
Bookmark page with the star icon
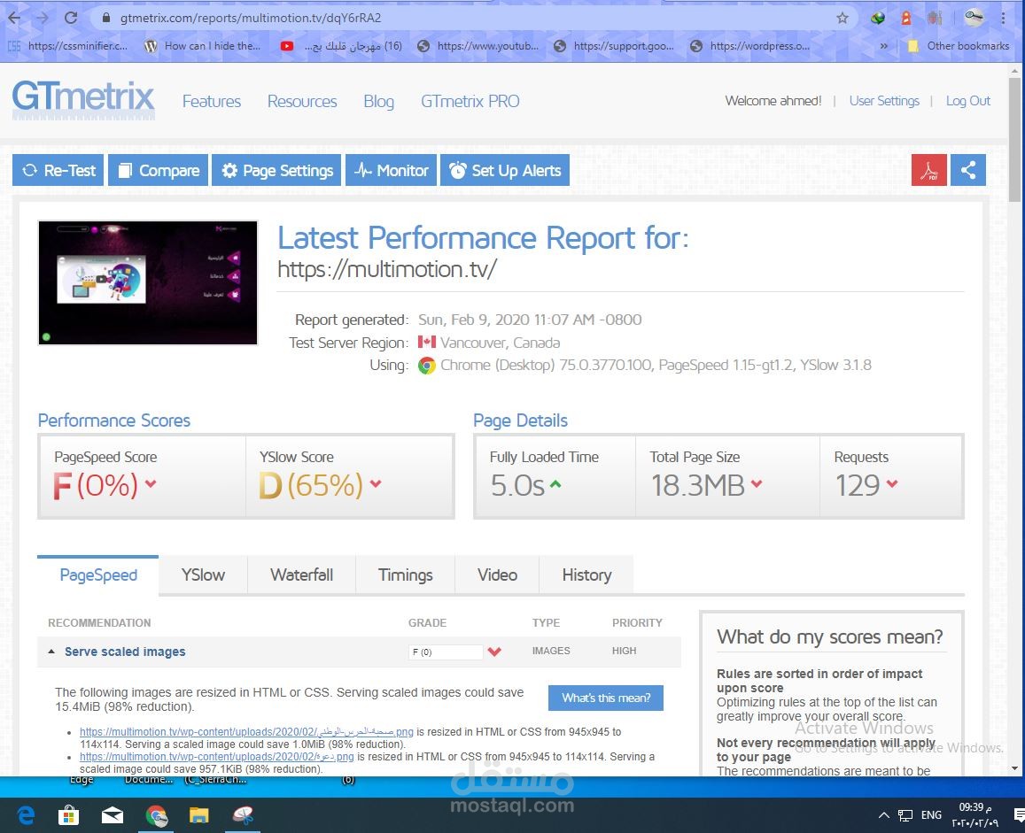click(x=843, y=19)
